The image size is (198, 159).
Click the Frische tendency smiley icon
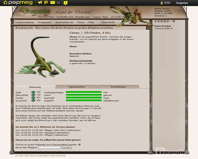(x=33, y=98)
